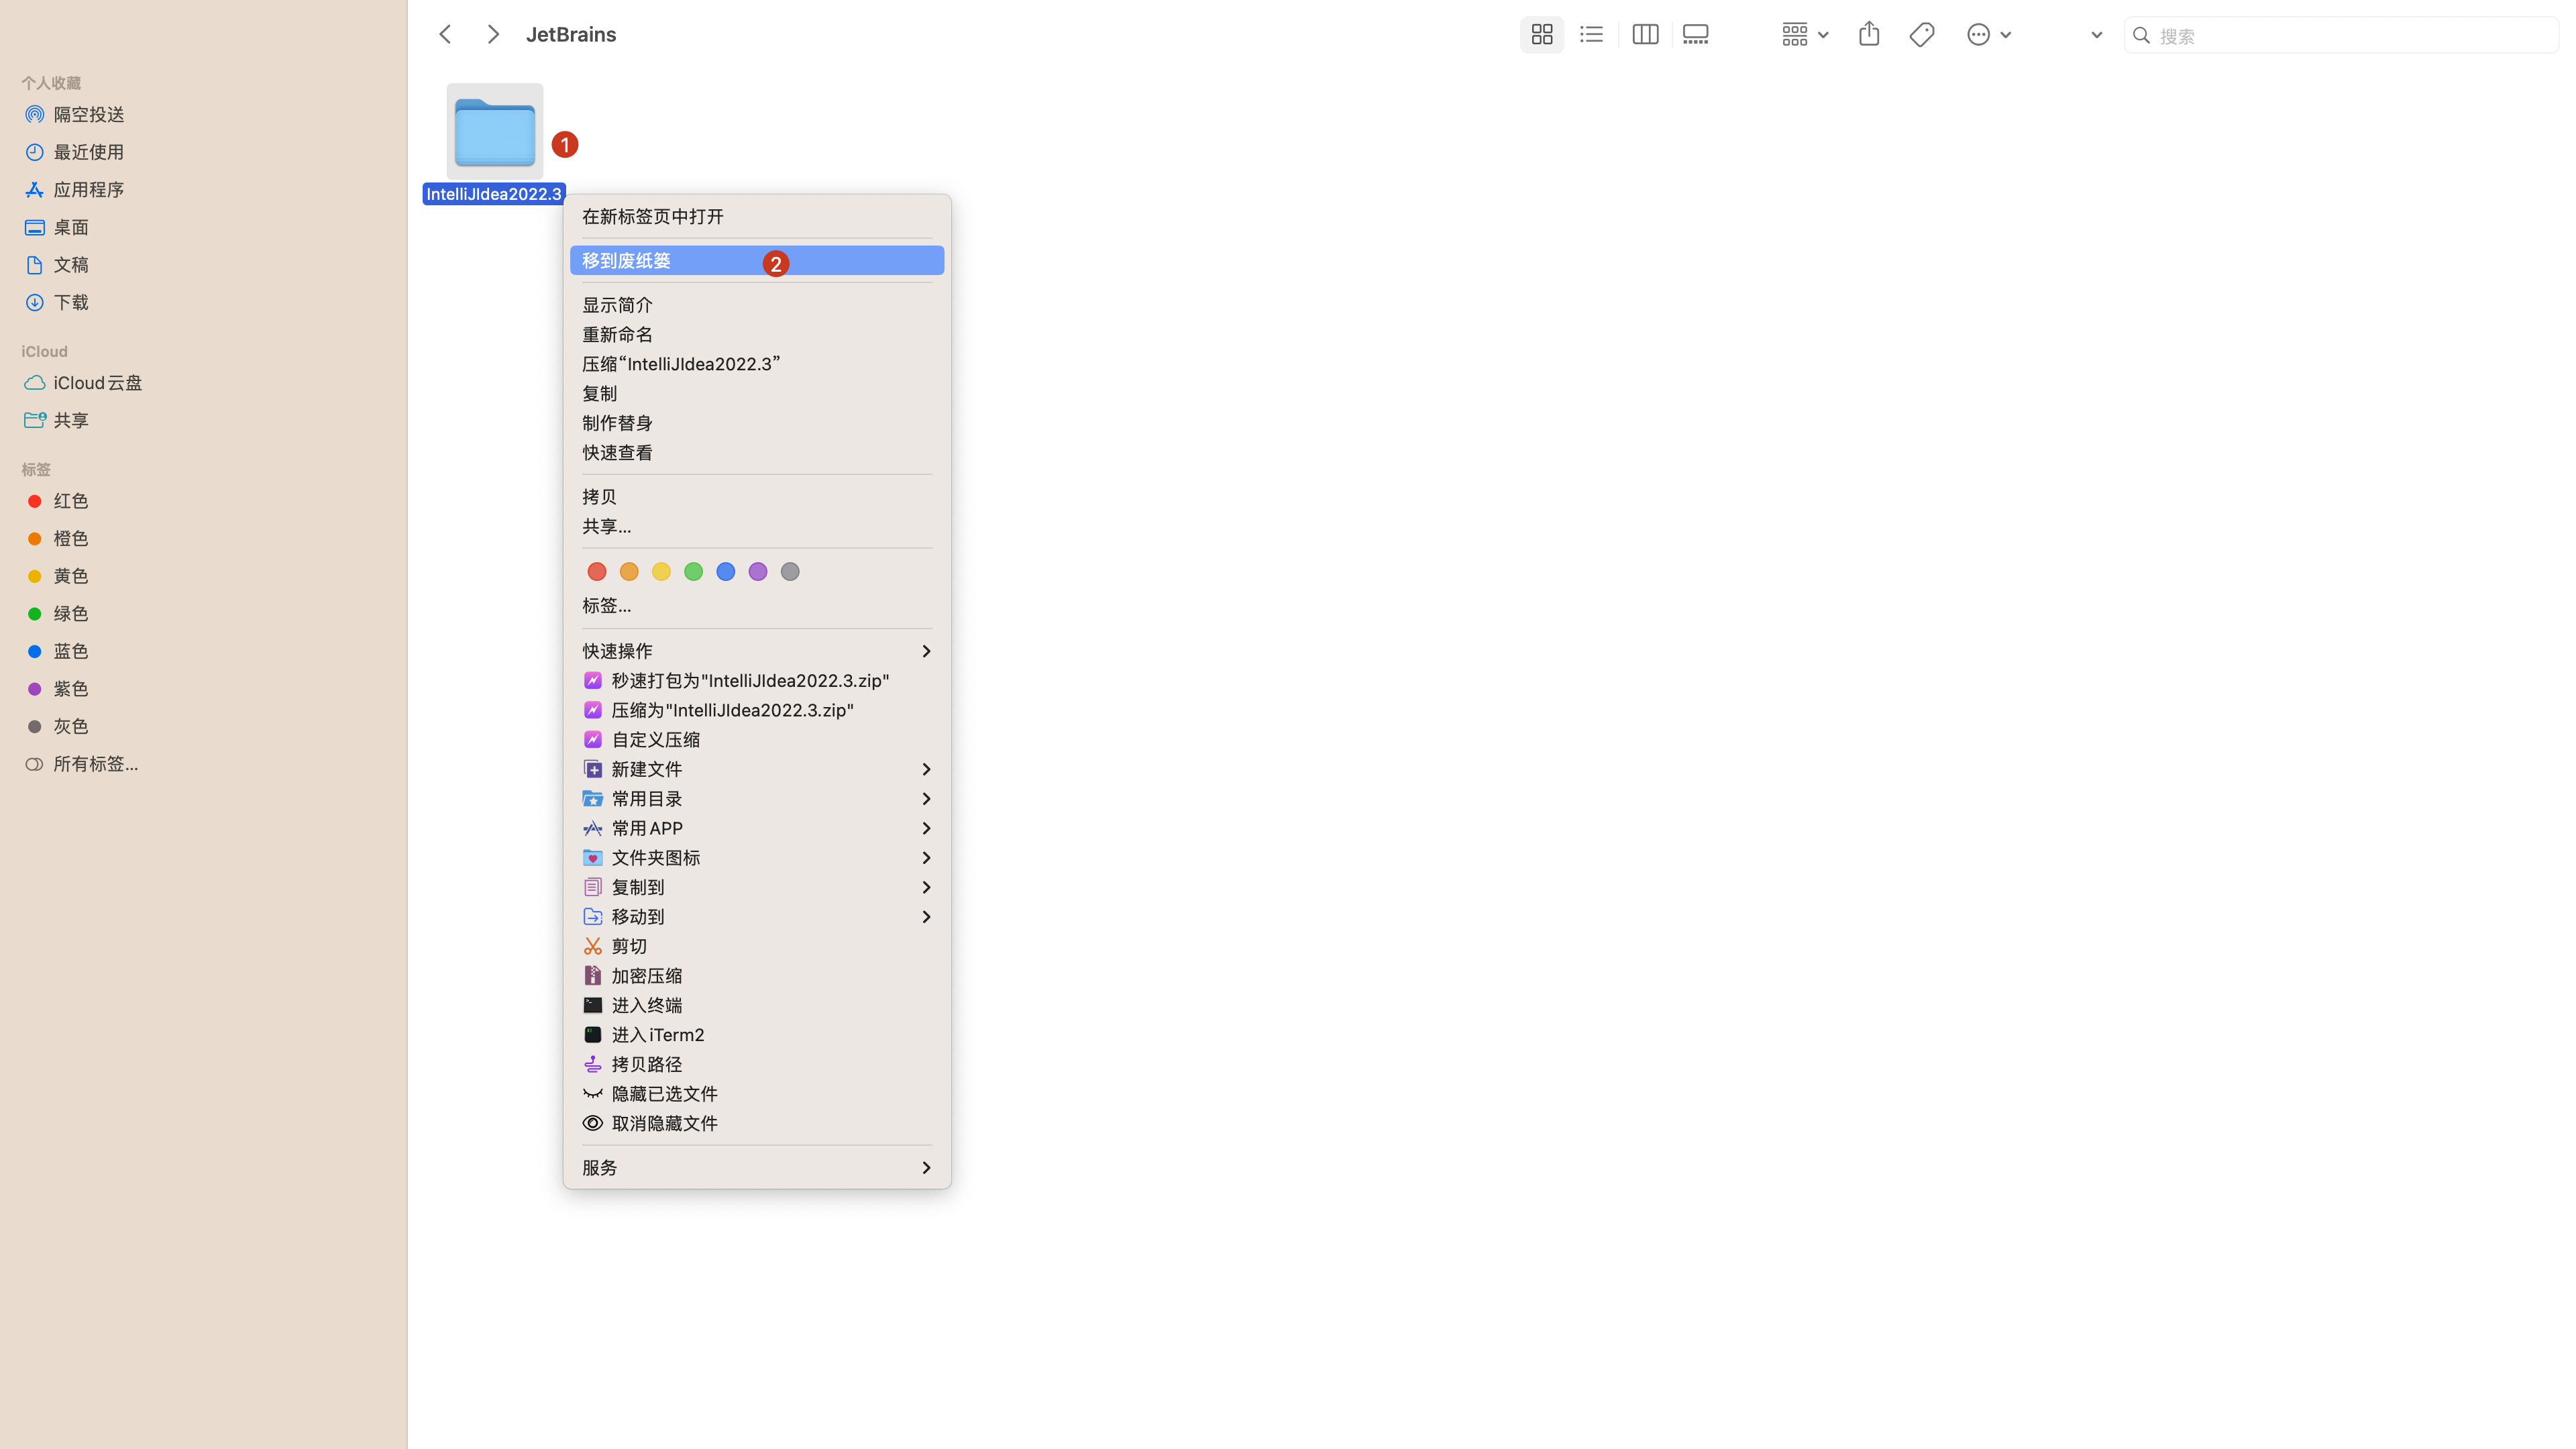The image size is (2576, 1449).
Task: Choose 快速查看 from context menu
Action: tap(757, 453)
